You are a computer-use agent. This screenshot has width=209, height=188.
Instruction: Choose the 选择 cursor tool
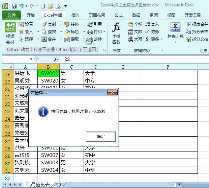pyautogui.click(x=26, y=39)
